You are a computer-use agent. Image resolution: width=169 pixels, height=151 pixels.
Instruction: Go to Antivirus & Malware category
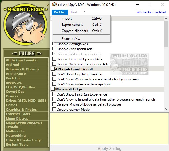(x=23, y=69)
